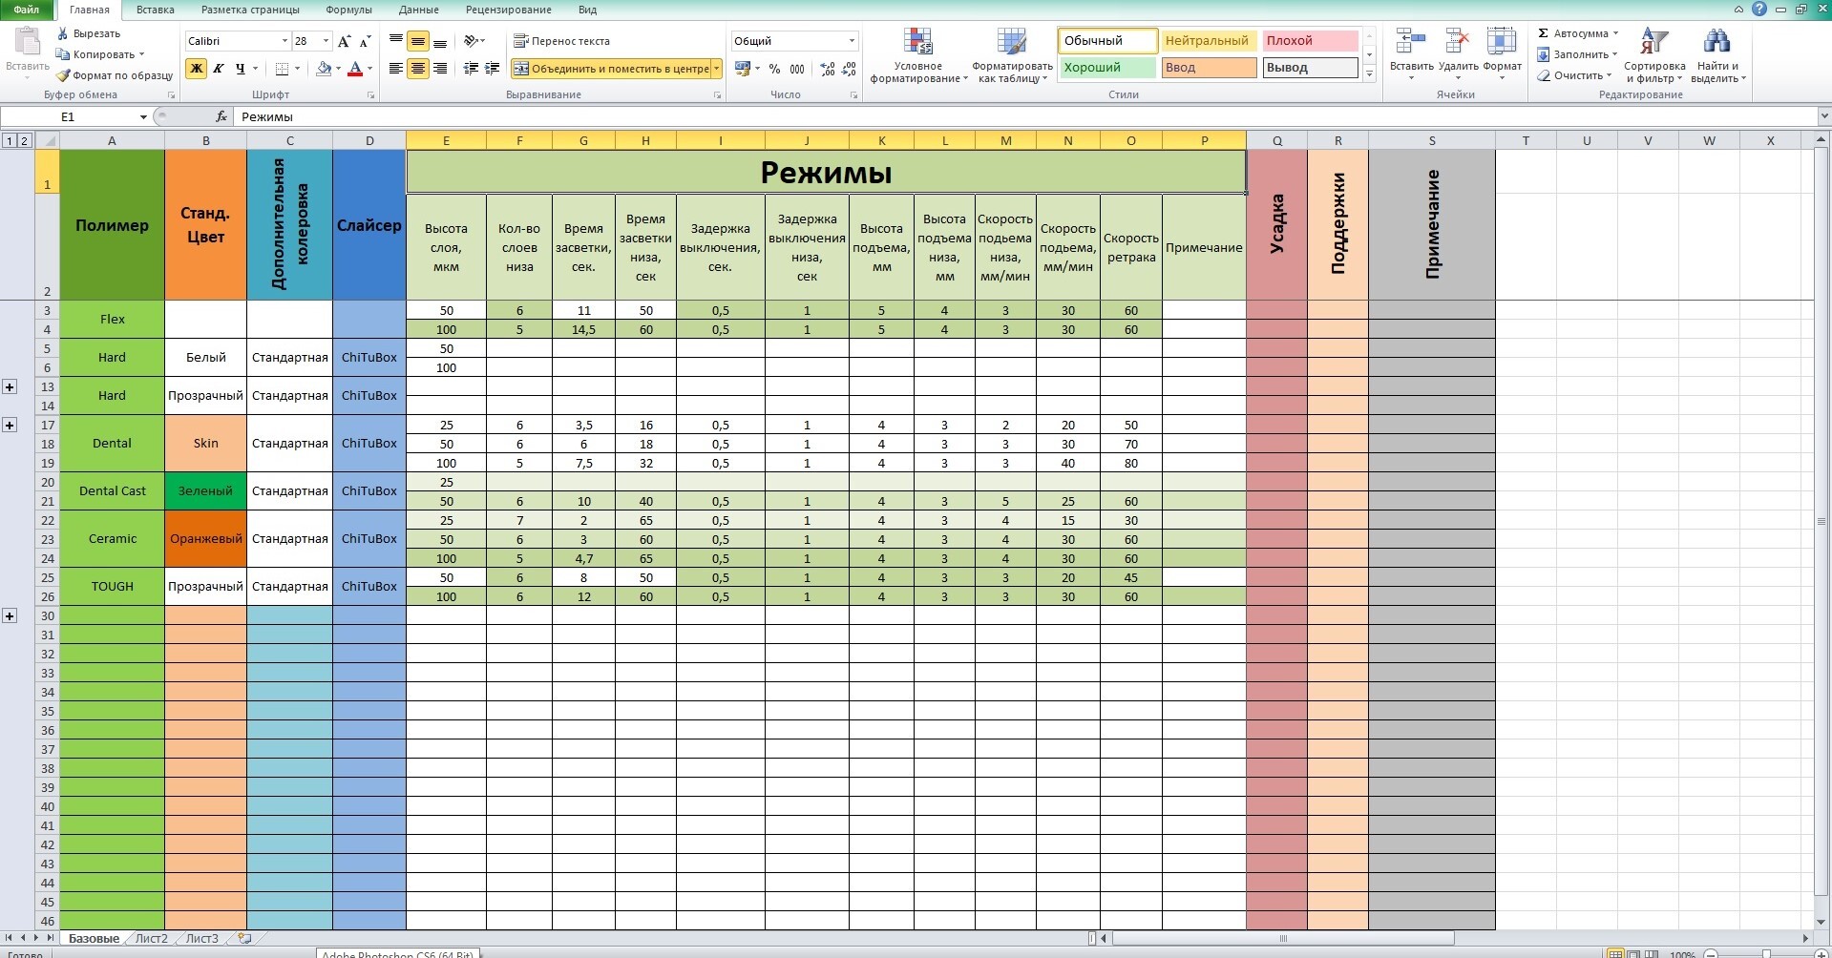
Task: Click outline level 1 button
Action: click(x=10, y=140)
